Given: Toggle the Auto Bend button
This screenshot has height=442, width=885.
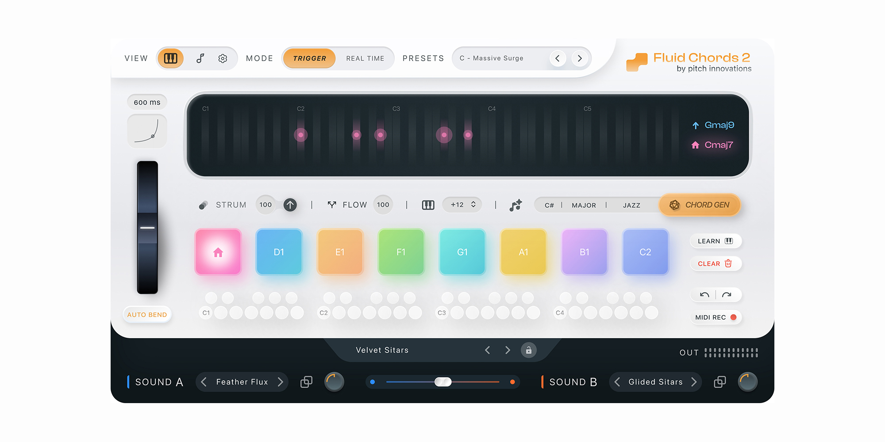Looking at the screenshot, I should (x=147, y=315).
